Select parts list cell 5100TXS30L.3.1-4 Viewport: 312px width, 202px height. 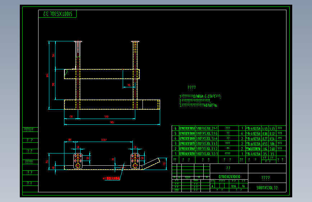tap(207, 138)
